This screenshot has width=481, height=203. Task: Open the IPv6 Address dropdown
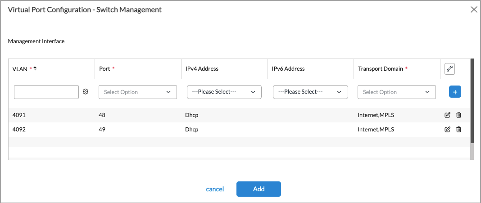click(310, 92)
